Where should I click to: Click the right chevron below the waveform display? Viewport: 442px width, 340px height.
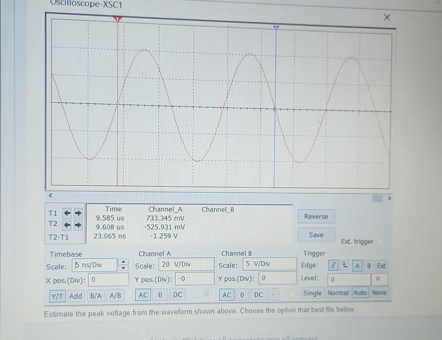coord(389,198)
